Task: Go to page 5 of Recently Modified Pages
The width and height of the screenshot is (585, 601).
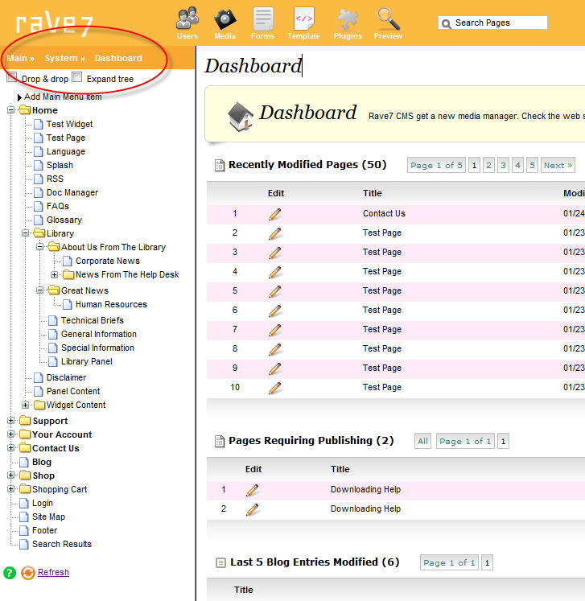Action: [532, 165]
